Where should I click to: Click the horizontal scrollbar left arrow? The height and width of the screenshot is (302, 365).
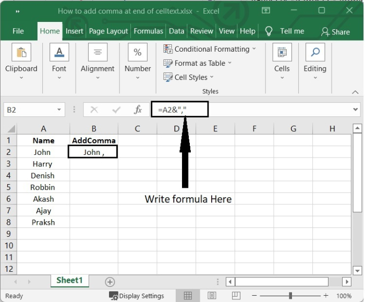pyautogui.click(x=230, y=282)
